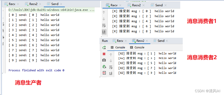This screenshot has width=224, height=95.
Task: Click the green bug attach debugger icon
Action: (104, 67)
